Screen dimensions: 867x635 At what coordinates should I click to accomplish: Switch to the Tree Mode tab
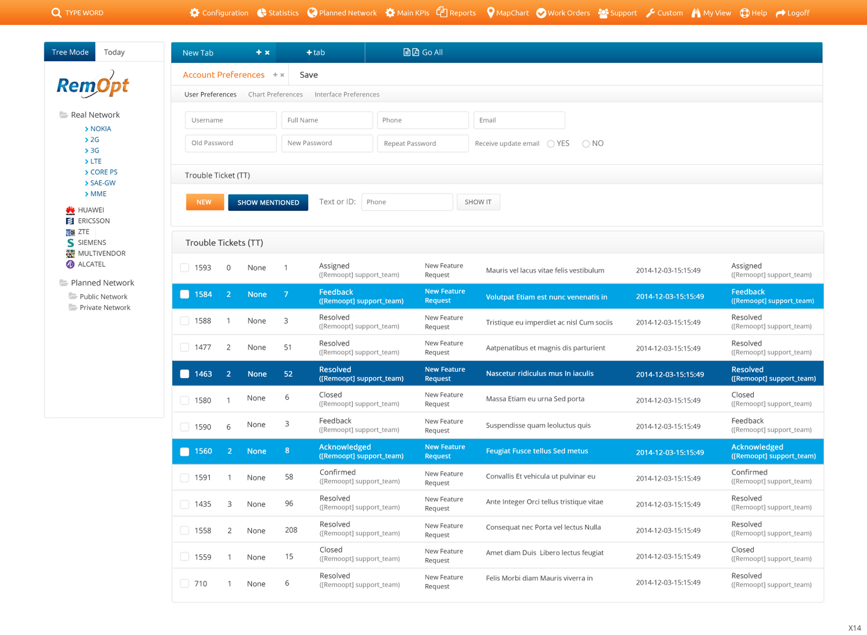[70, 52]
